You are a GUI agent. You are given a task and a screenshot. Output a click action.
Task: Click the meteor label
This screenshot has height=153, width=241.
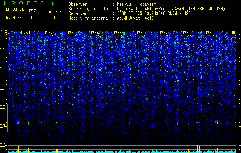[54, 12]
